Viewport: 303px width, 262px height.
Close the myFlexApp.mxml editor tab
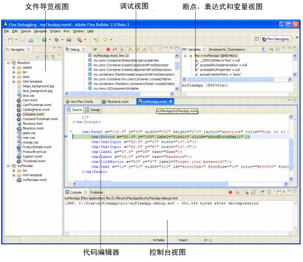(171, 101)
